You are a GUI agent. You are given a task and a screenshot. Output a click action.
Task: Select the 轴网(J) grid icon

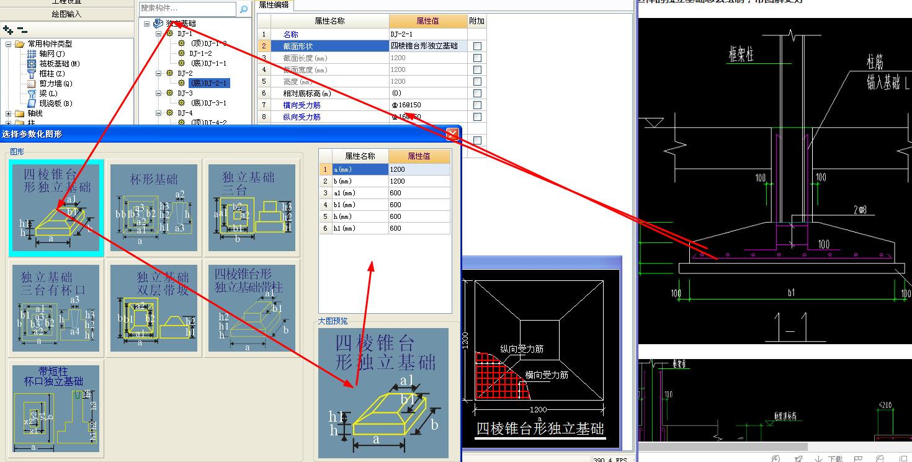coord(32,53)
